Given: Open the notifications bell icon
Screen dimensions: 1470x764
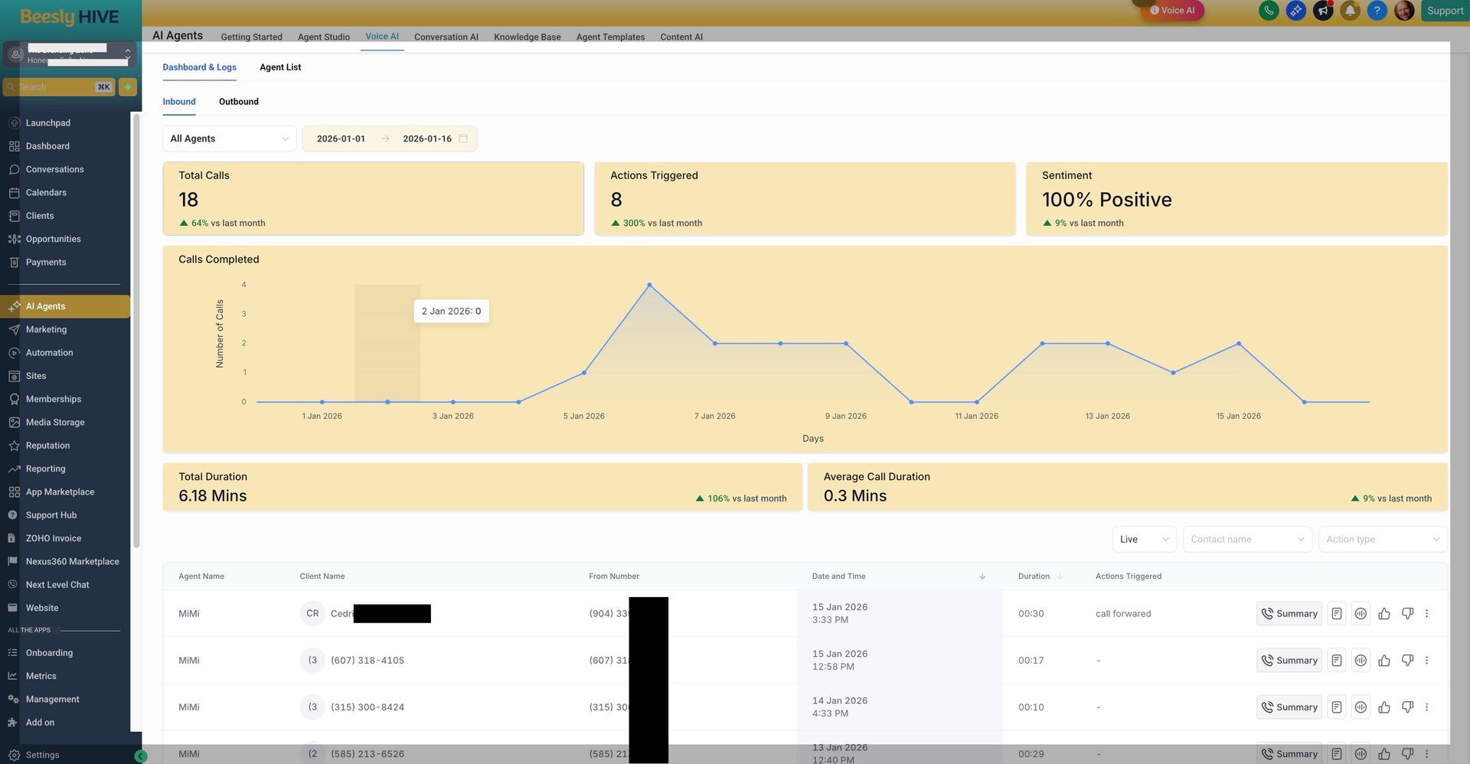Looking at the screenshot, I should (1350, 11).
